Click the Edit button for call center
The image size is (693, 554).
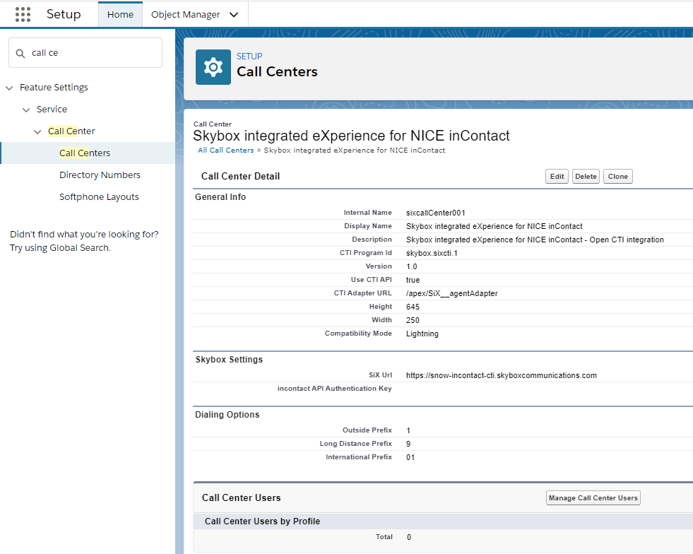pyautogui.click(x=557, y=177)
